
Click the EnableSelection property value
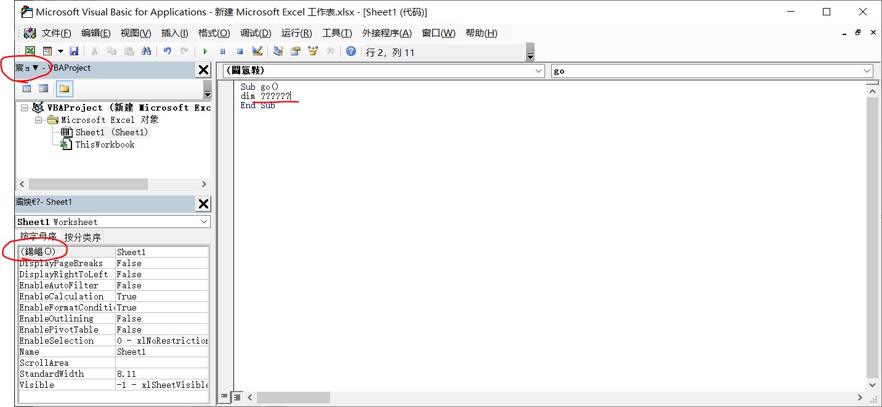162,341
